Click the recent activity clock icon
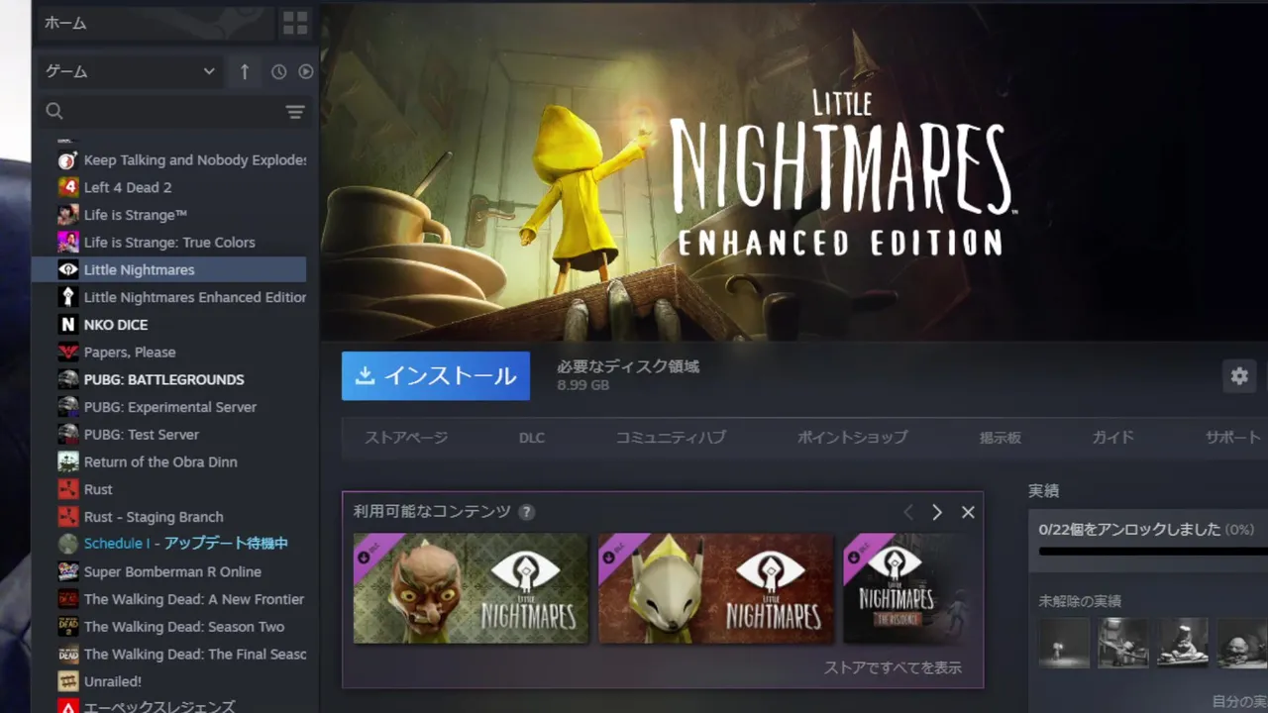This screenshot has width=1268, height=713. (278, 71)
